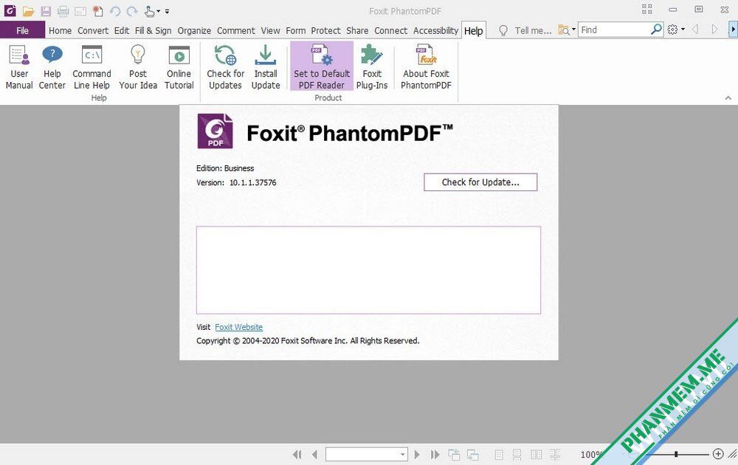Open the File menu
The height and width of the screenshot is (465, 738).
tap(23, 30)
